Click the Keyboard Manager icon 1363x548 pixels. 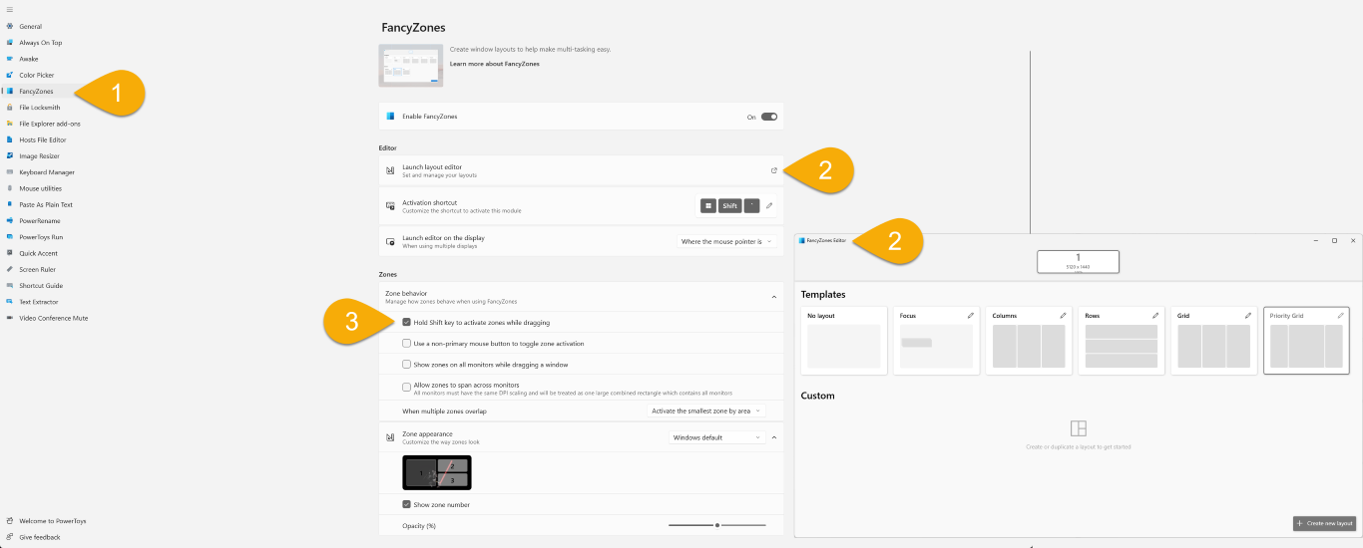[x=9, y=172]
